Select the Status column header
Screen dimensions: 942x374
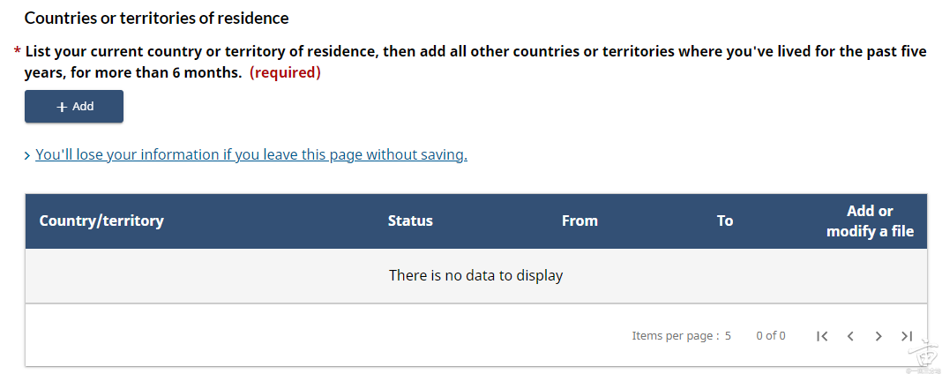(410, 221)
